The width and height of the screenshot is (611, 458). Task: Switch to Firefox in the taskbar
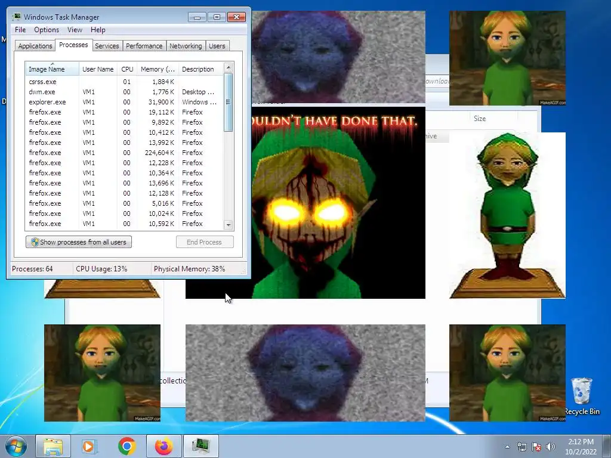pos(163,446)
